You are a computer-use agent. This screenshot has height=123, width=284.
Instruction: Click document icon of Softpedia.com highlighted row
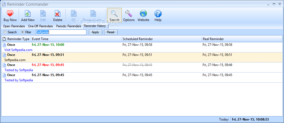point(4,55)
